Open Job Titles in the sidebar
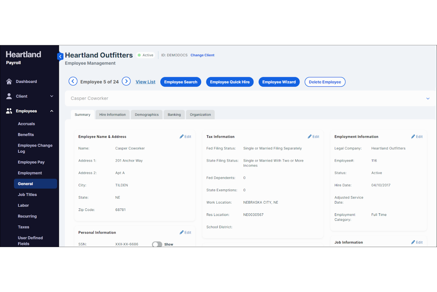Viewport: 437px width, 292px height. [27, 195]
